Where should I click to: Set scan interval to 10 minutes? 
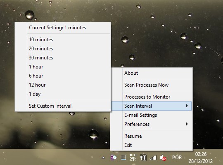[63, 40]
